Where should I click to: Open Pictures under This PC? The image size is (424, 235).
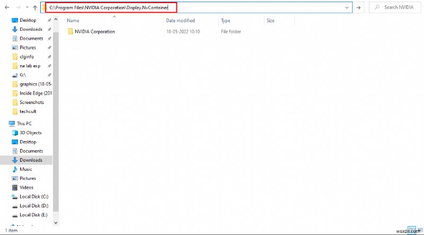click(x=28, y=178)
